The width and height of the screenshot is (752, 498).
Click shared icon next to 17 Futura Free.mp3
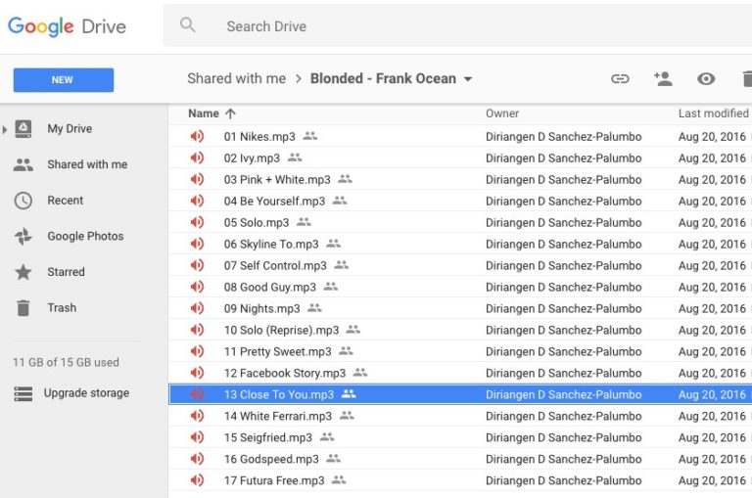click(339, 479)
